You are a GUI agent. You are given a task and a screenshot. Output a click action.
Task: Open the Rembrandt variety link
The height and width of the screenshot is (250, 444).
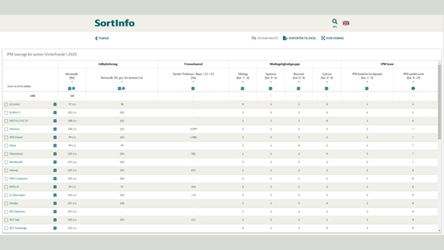16,162
